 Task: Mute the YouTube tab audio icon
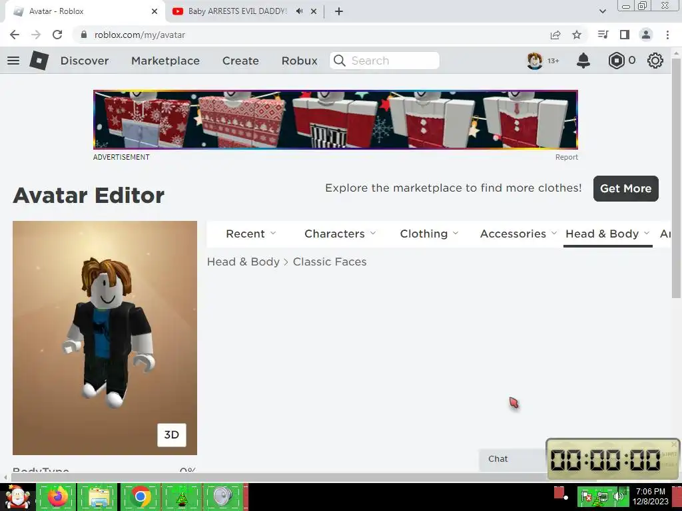[x=299, y=11]
